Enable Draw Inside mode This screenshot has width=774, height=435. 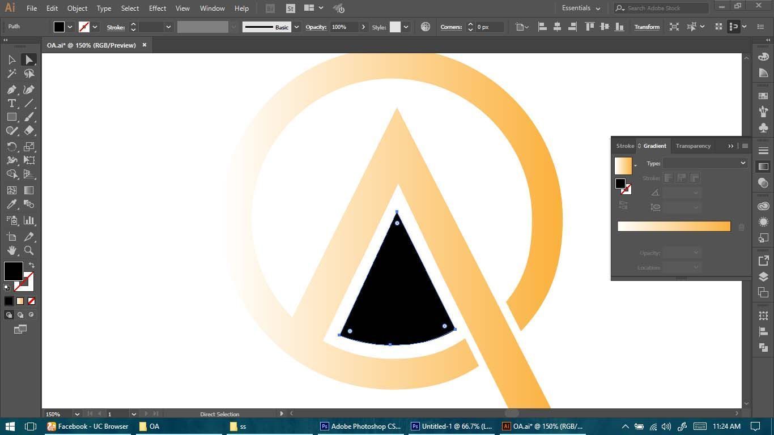pos(31,315)
